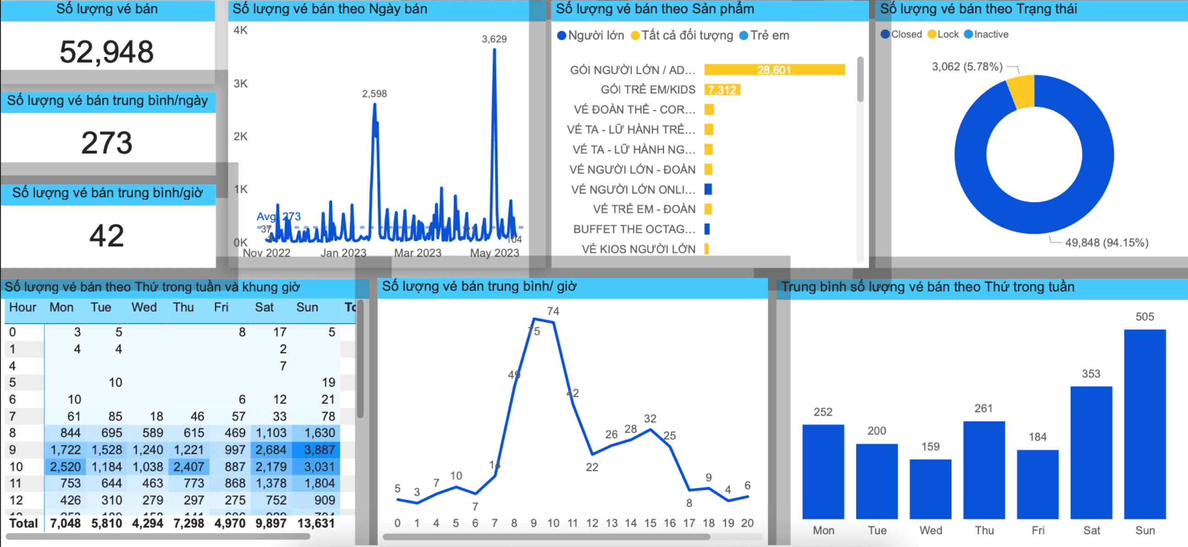Click the May 2023 axis label

coord(494,253)
